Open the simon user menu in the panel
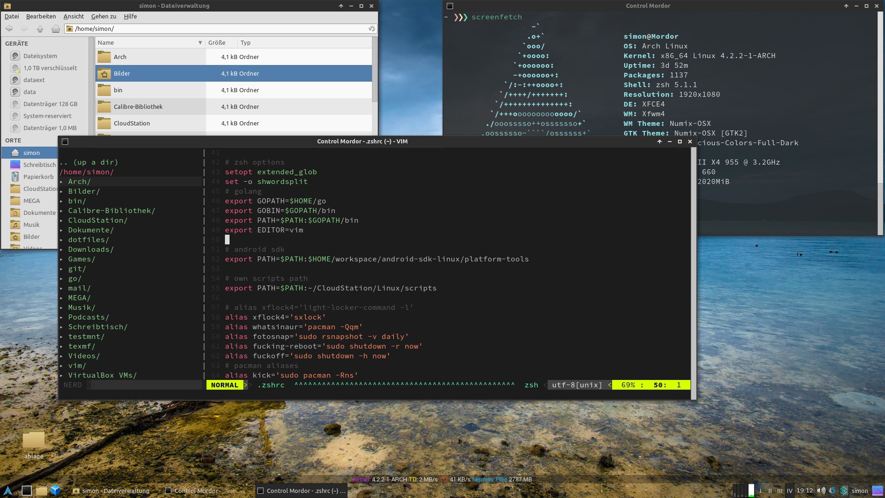This screenshot has width=885, height=498. coord(859,491)
